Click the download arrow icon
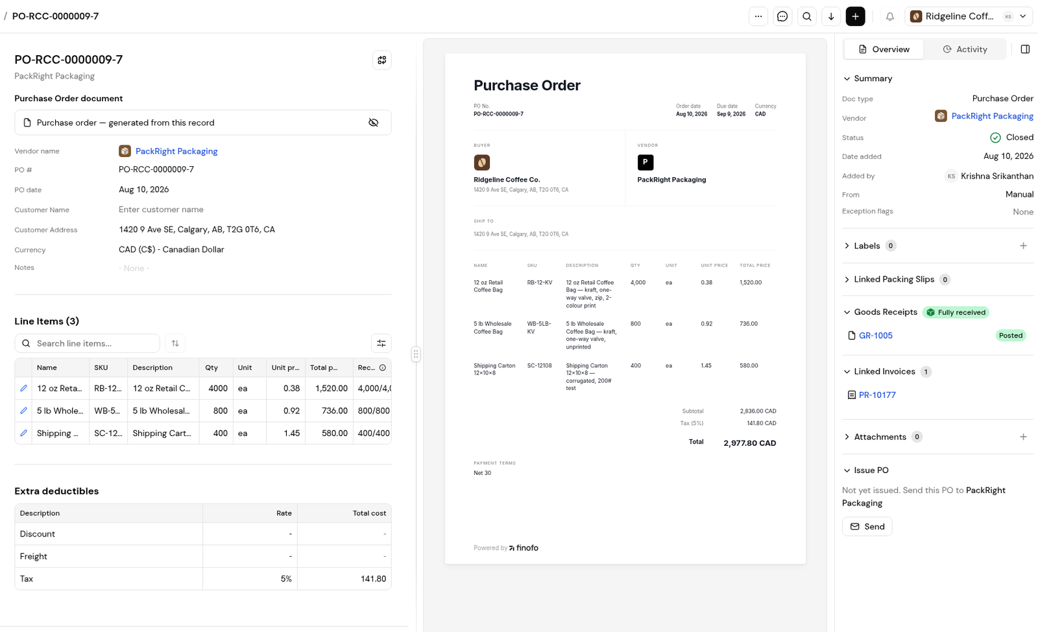The width and height of the screenshot is (1038, 632). point(831,16)
